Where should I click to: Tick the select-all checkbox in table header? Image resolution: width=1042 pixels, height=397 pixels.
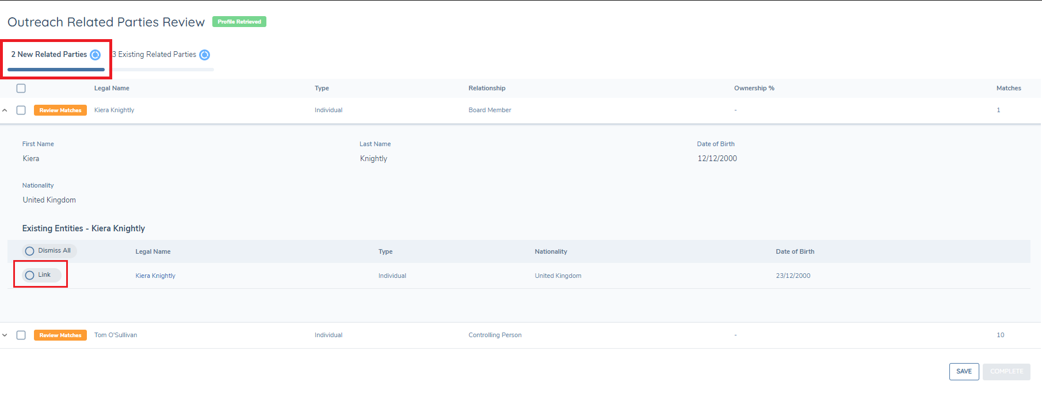(x=21, y=89)
